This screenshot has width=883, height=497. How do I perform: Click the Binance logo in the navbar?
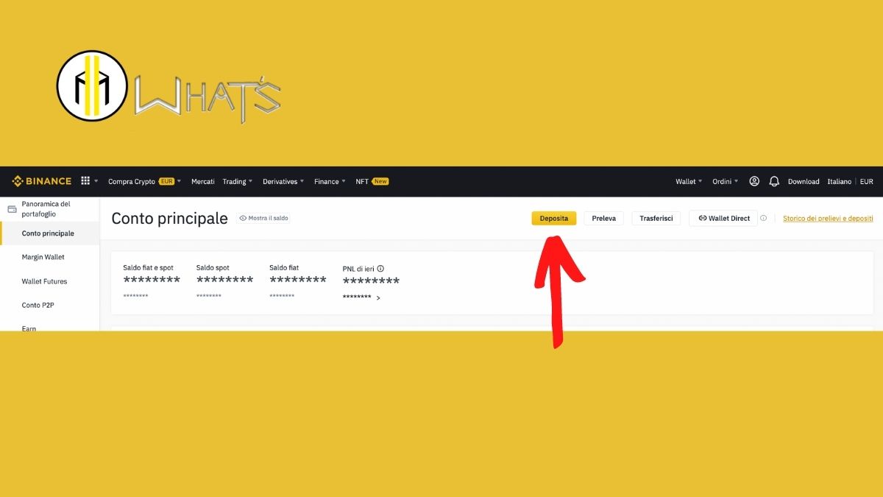pyautogui.click(x=40, y=180)
